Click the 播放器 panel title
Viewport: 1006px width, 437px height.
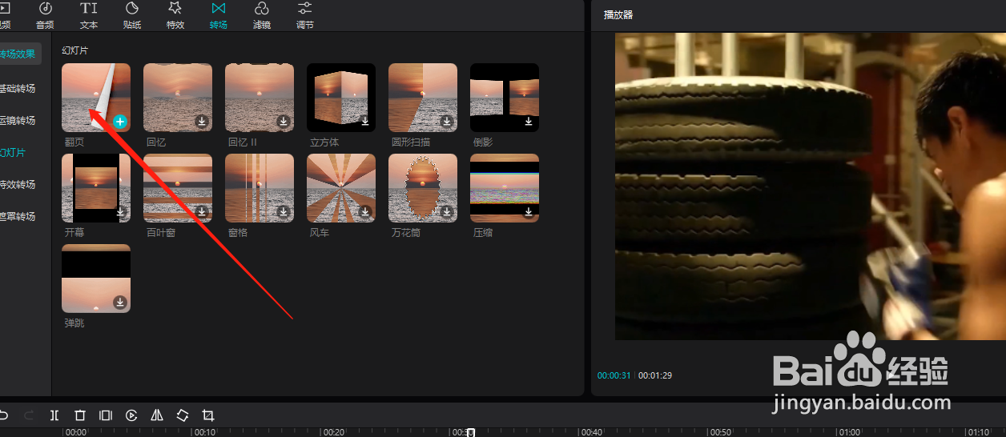click(x=618, y=14)
